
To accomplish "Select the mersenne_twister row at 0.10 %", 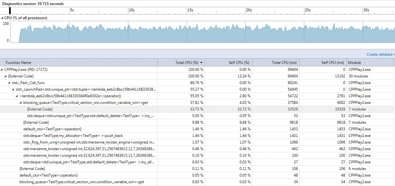I will [x=197, y=155].
